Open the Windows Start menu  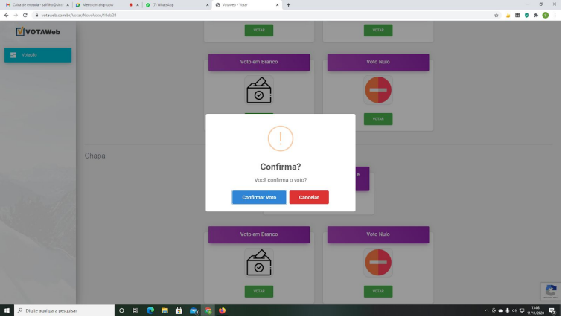click(x=7, y=310)
